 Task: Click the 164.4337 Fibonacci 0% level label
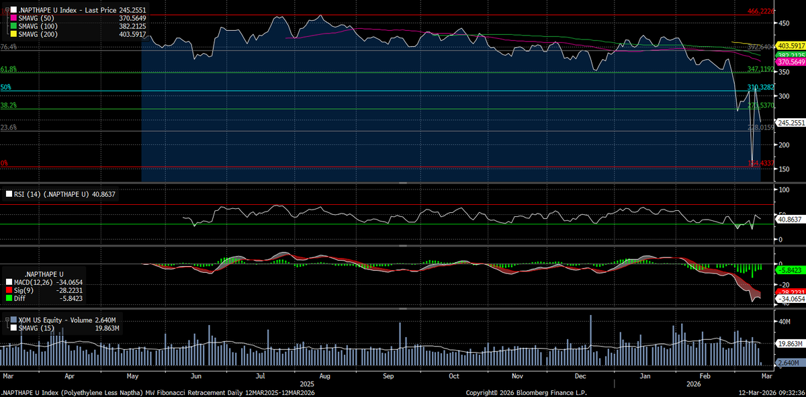760,163
